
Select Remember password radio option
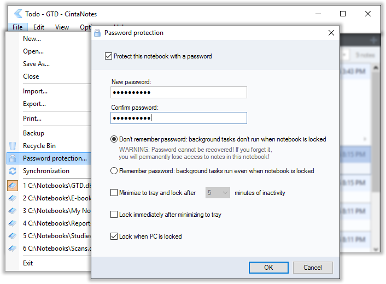point(114,170)
